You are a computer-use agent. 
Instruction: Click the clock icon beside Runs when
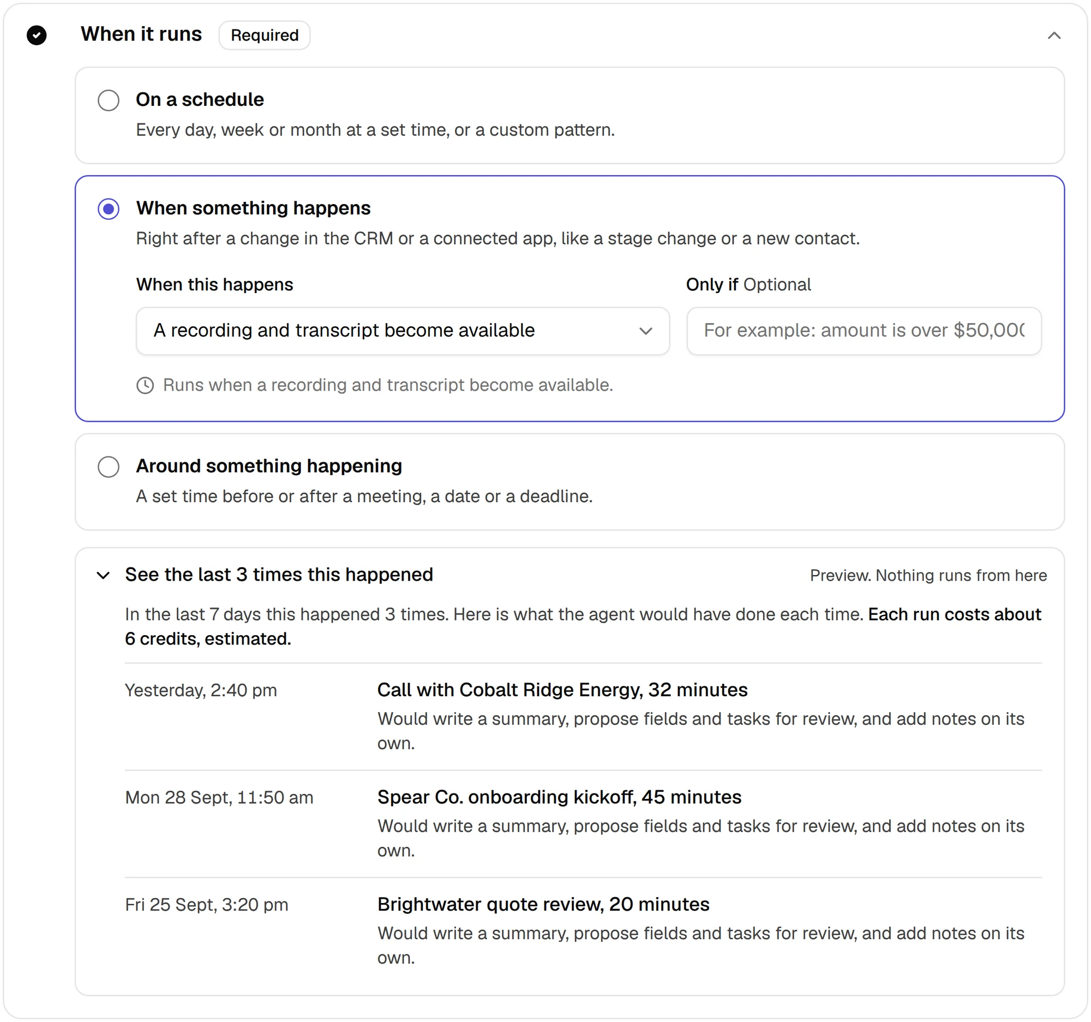145,385
